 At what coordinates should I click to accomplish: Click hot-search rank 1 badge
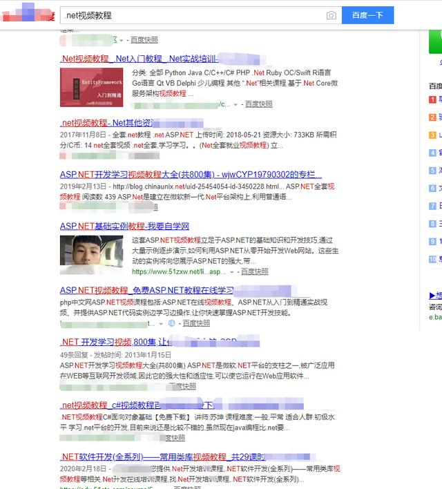[x=432, y=99]
